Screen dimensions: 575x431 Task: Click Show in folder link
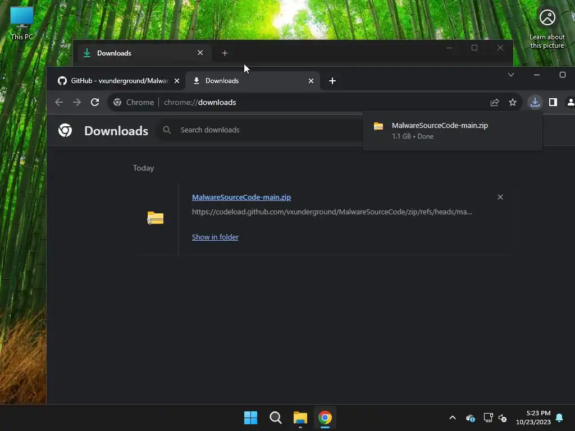point(215,237)
